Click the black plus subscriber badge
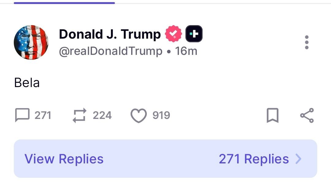The width and height of the screenshot is (331, 183). (194, 33)
